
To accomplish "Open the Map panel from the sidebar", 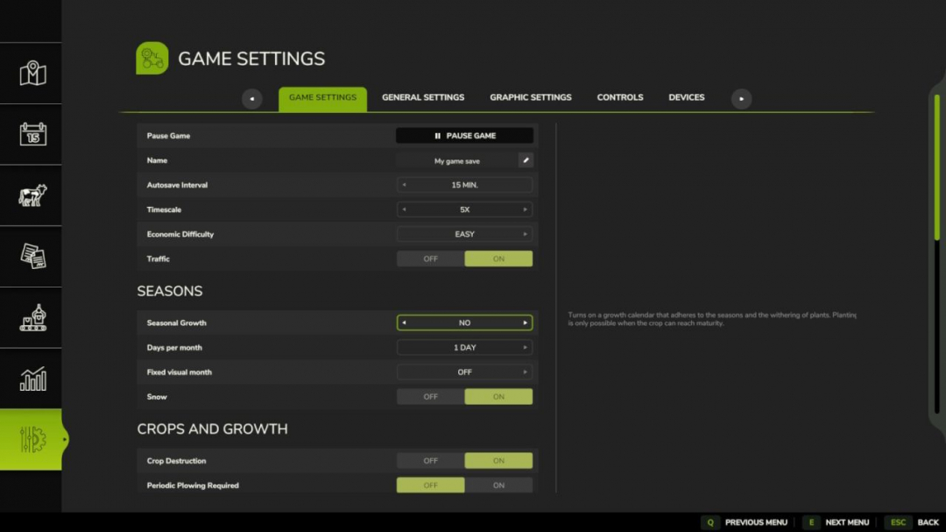I will pyautogui.click(x=31, y=74).
